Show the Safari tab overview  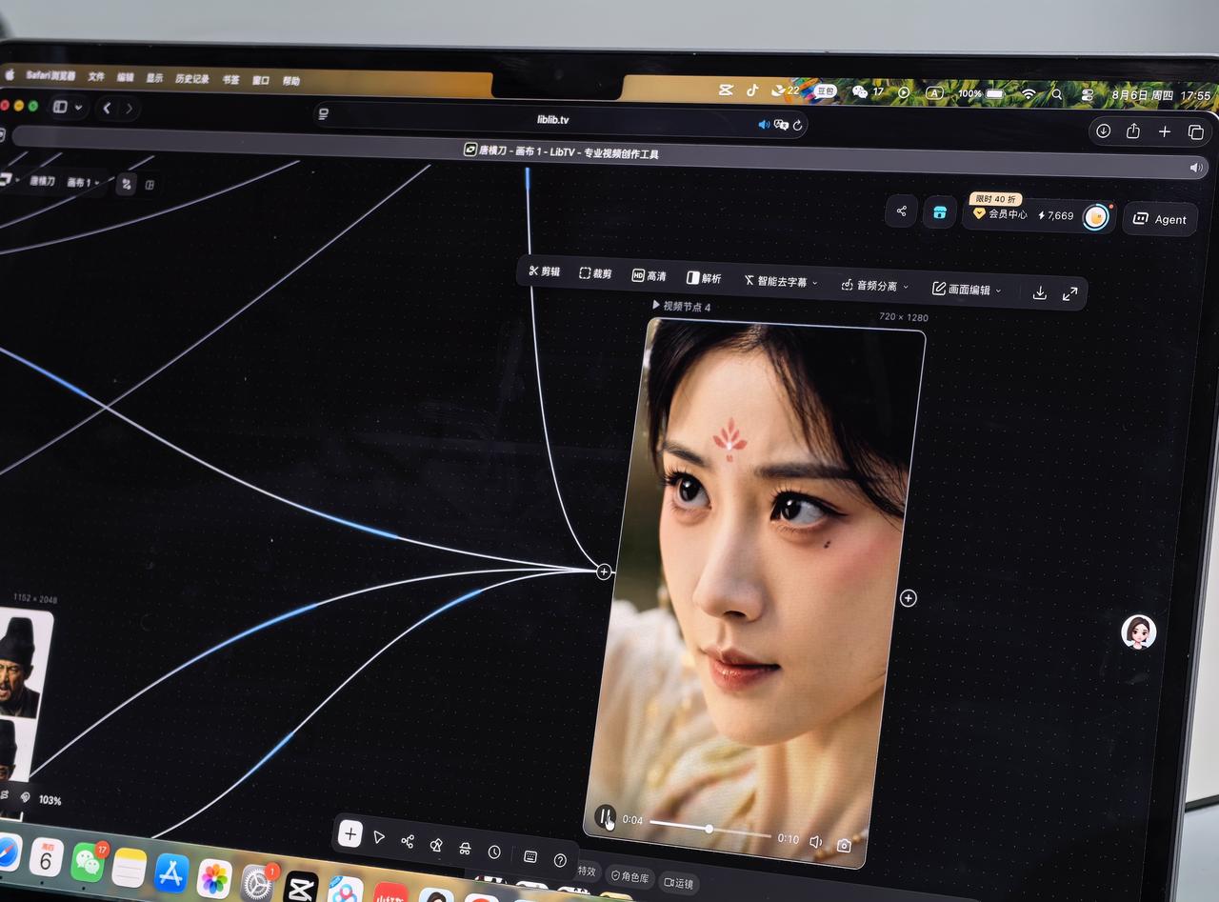click(x=1195, y=133)
